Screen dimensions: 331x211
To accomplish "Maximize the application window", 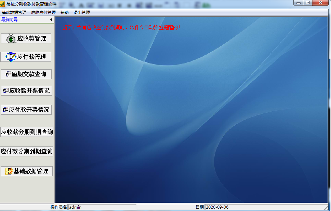I will point(308,3).
